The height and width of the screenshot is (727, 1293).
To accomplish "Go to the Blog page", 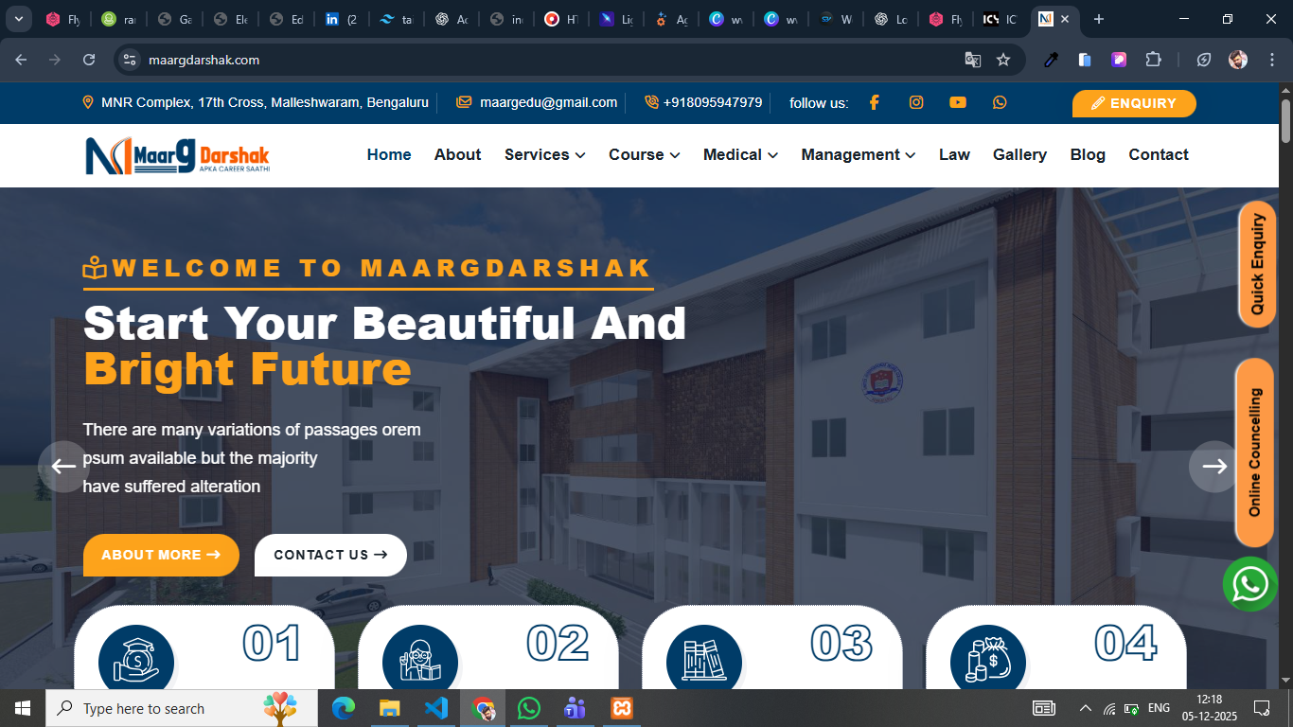I will pos(1088,154).
